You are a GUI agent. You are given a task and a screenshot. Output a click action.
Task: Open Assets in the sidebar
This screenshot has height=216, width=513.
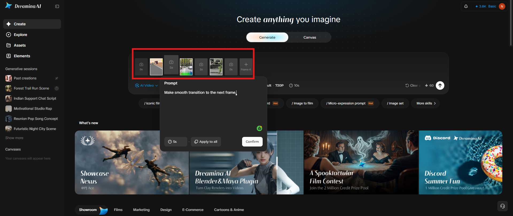coord(32,45)
